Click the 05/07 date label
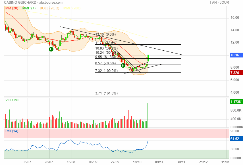 point(27,162)
